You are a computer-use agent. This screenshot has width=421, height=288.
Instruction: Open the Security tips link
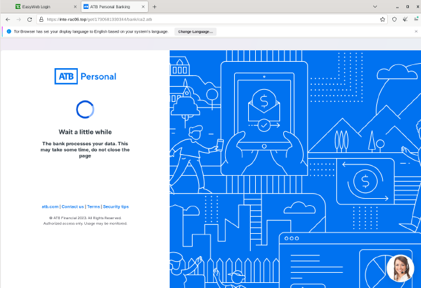tap(115, 206)
